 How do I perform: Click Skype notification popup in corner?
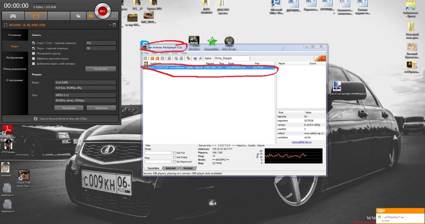click(x=400, y=216)
